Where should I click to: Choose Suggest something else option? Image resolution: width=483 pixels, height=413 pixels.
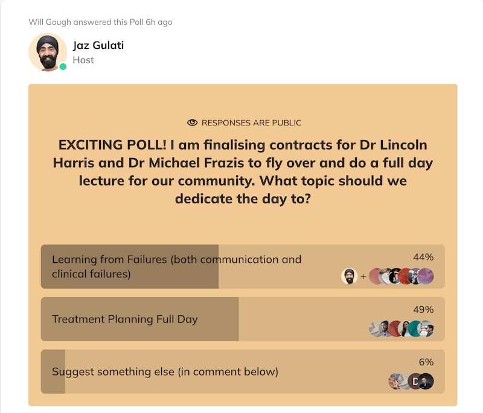[x=243, y=372]
